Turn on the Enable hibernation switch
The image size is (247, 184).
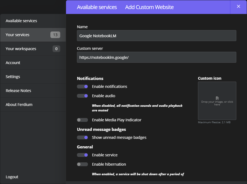[82, 164]
